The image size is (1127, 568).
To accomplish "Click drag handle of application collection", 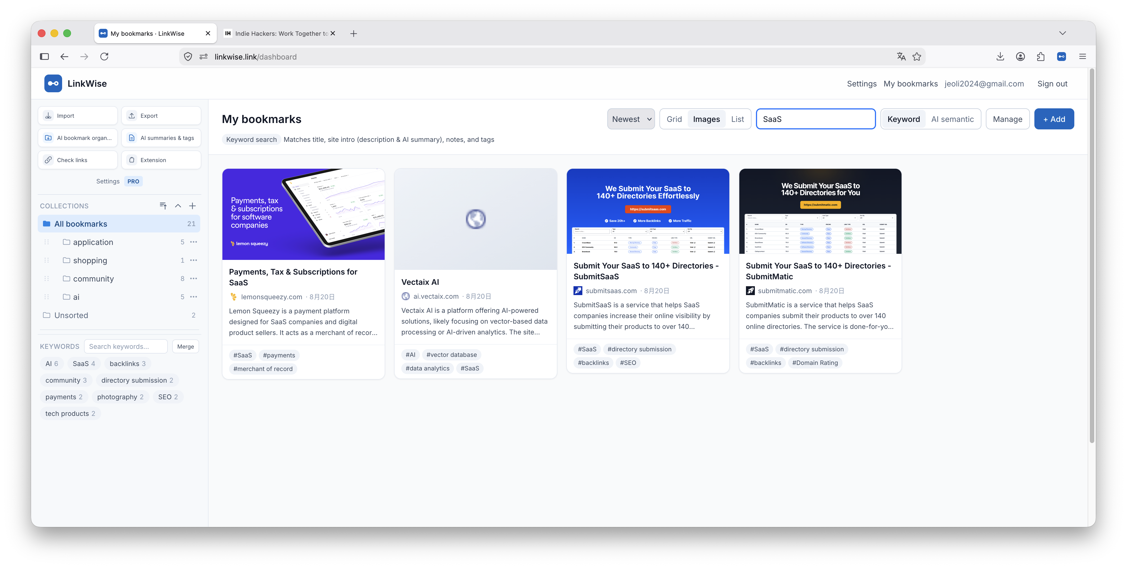I will (46, 242).
